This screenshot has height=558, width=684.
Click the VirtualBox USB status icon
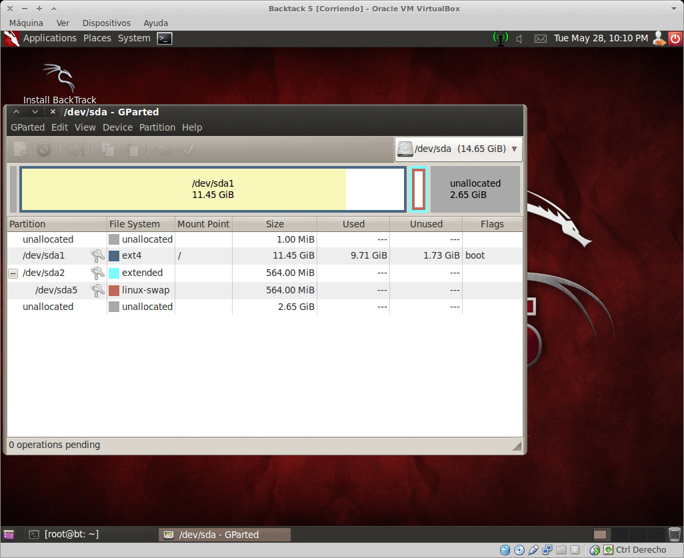click(x=533, y=550)
